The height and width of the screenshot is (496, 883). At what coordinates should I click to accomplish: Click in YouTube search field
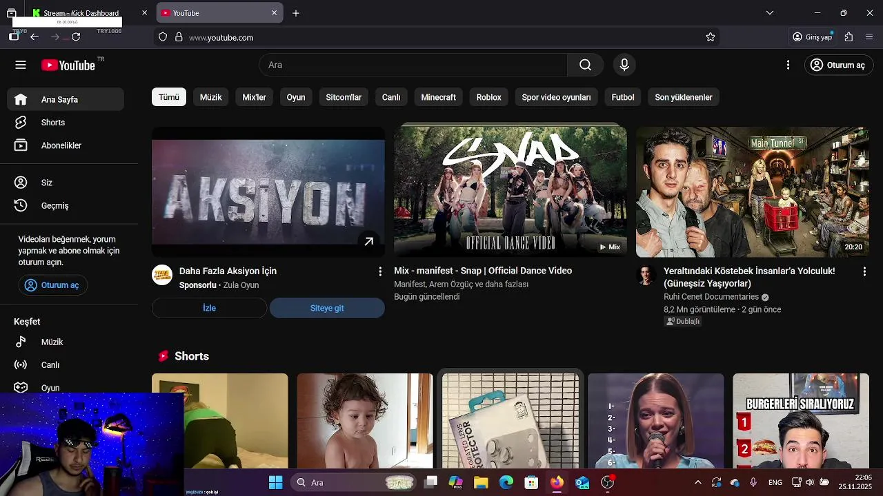pos(413,65)
